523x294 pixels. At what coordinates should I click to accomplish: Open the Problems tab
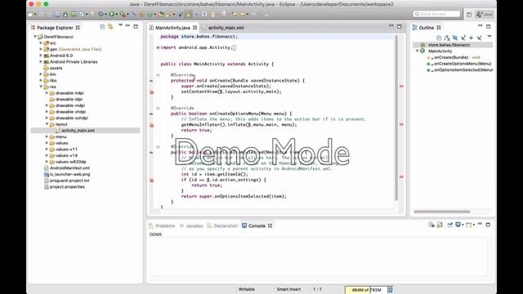point(162,226)
